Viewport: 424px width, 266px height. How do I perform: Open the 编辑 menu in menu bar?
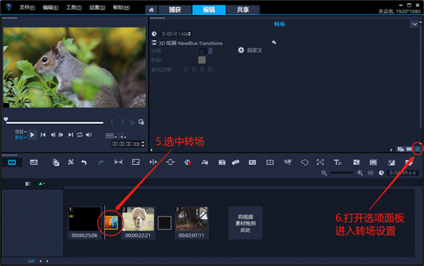click(51, 7)
